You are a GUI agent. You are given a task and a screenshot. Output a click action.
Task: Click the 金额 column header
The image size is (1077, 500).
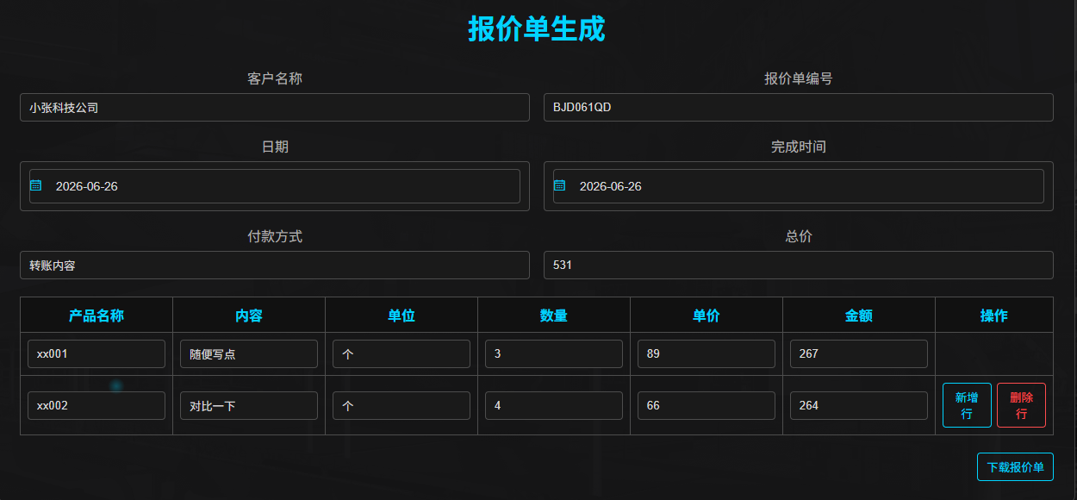859,316
